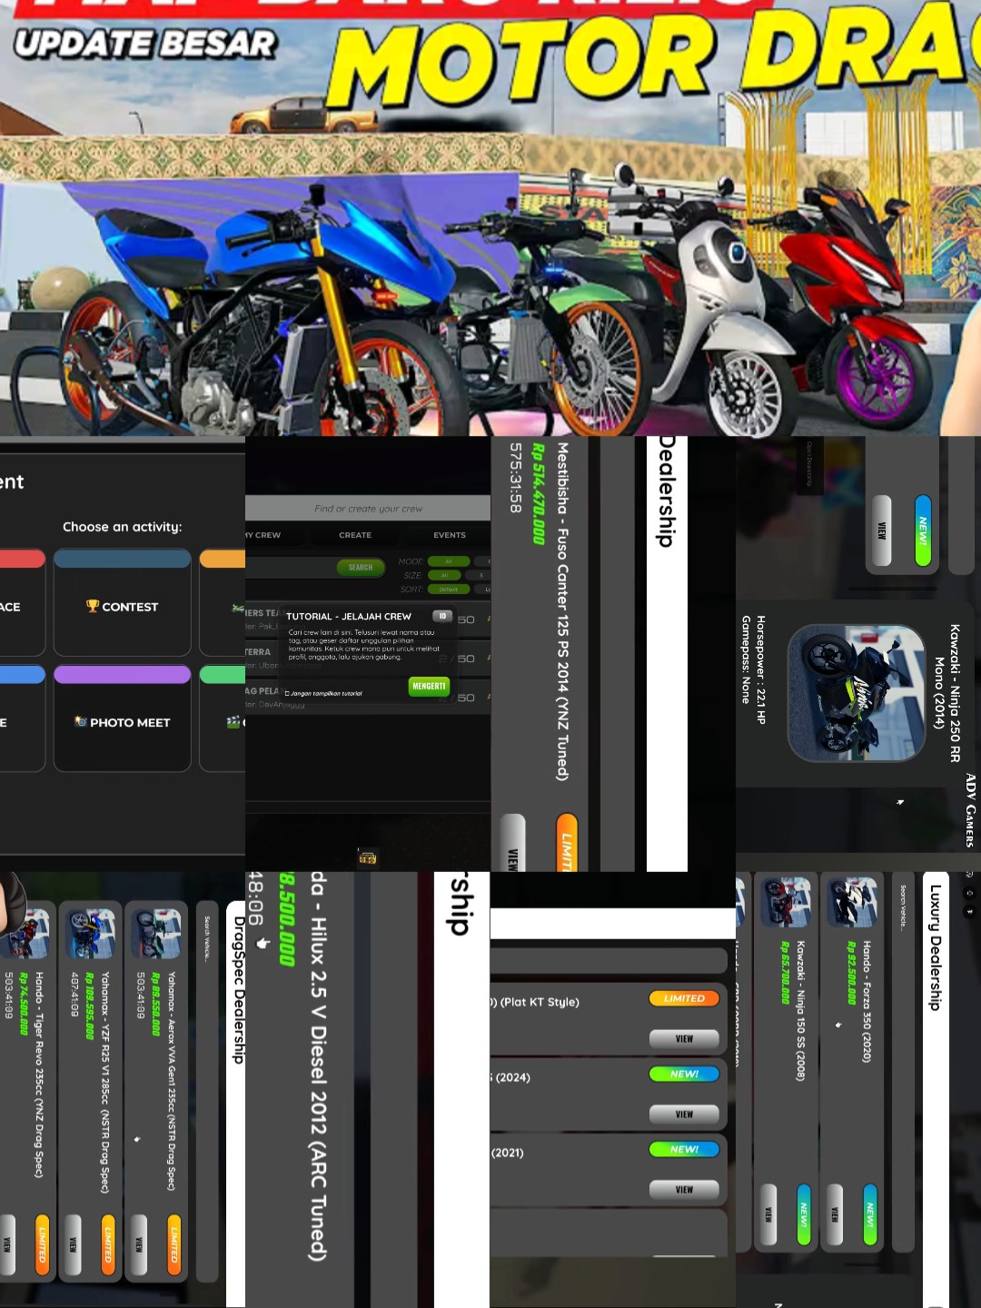Click NEW! badge on the (2024) row
The image size is (981, 1308).
click(684, 1074)
